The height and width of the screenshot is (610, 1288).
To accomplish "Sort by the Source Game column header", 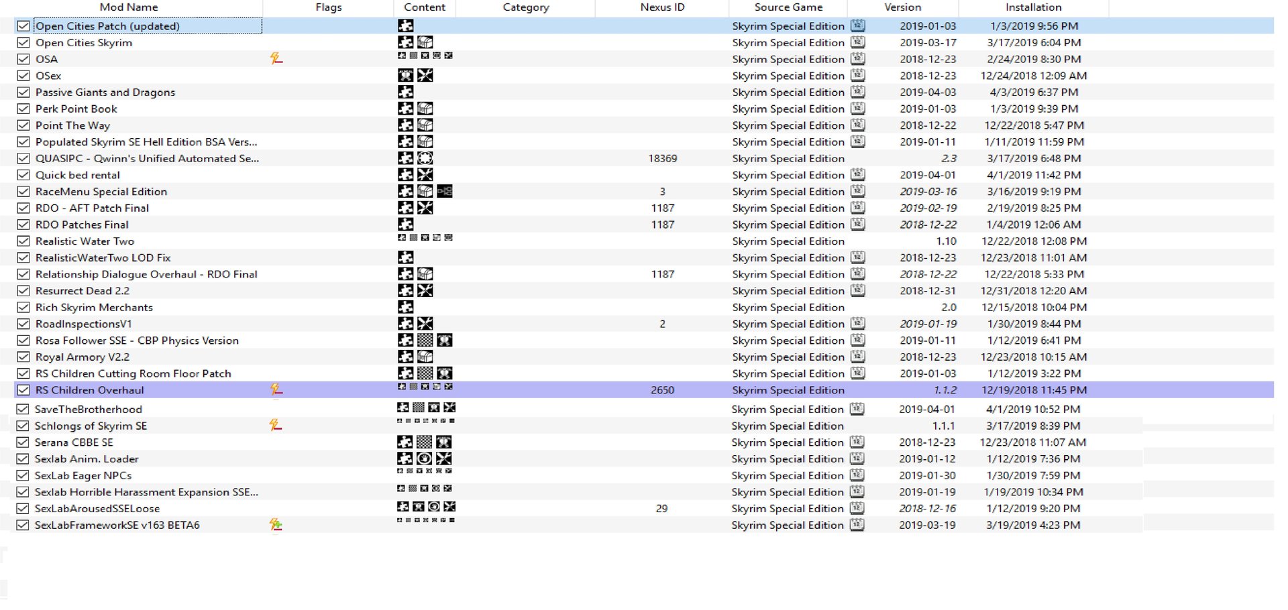I will 788,7.
